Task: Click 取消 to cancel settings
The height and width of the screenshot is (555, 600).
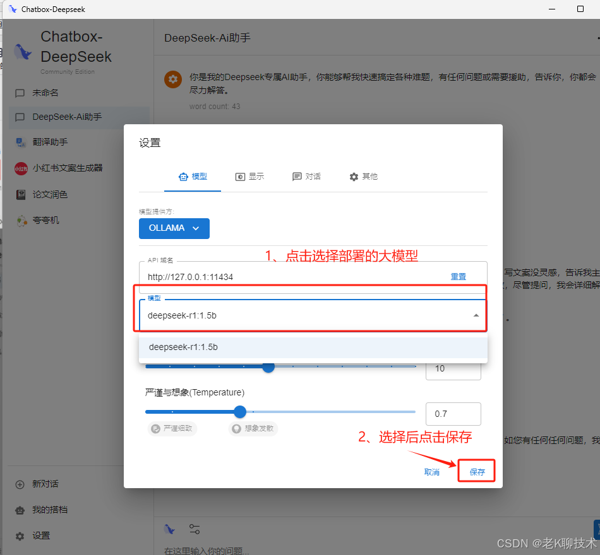Action: coord(431,472)
